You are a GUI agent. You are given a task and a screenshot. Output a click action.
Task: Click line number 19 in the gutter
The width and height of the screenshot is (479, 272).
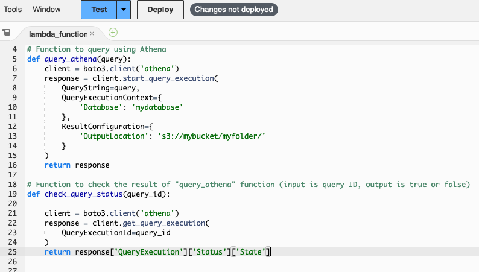(13, 194)
